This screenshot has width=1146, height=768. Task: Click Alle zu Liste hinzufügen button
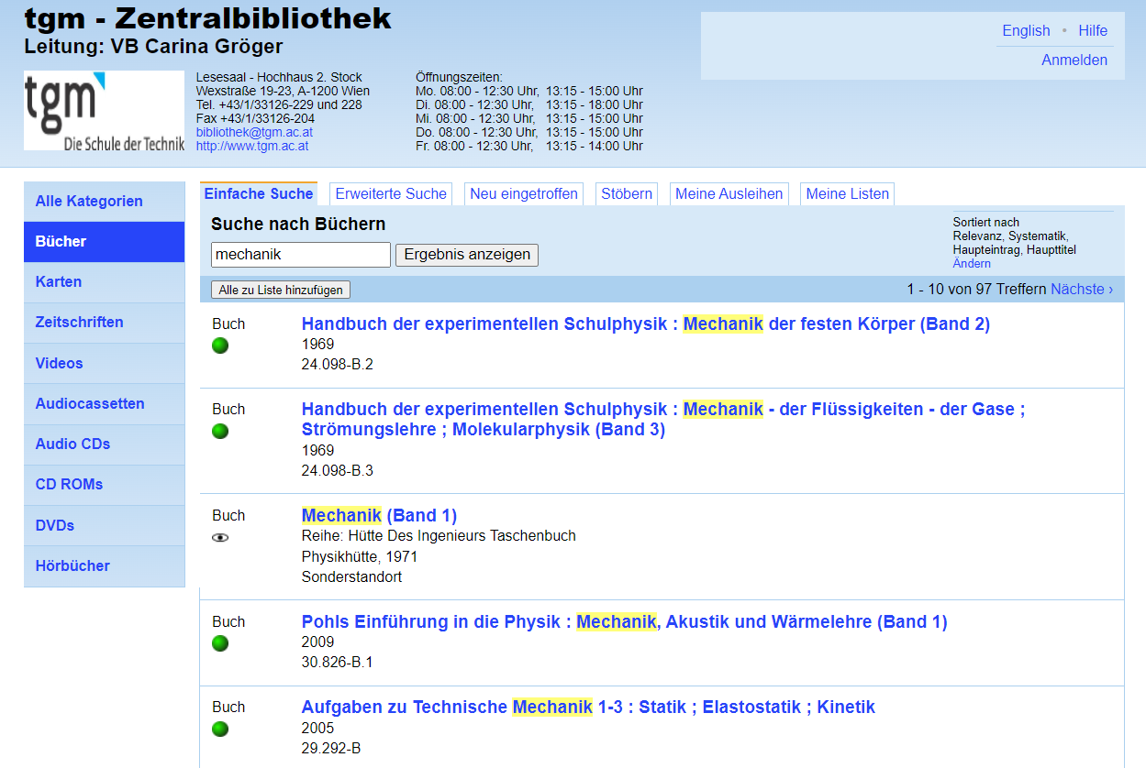[x=281, y=290]
